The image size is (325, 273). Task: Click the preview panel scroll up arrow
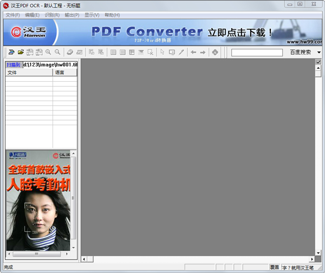(73, 154)
